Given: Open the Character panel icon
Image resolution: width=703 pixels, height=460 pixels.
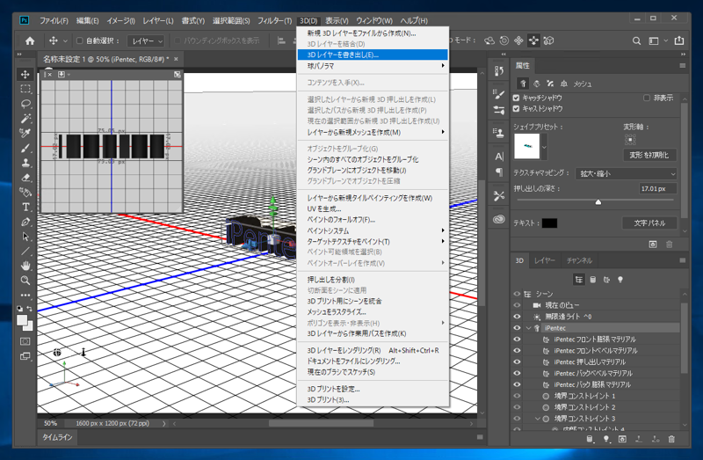Looking at the screenshot, I should [499, 157].
